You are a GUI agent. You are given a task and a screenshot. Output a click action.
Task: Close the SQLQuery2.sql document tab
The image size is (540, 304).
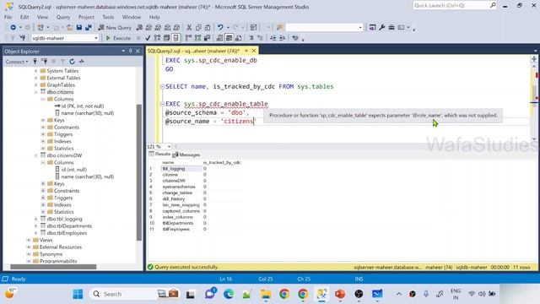click(254, 51)
